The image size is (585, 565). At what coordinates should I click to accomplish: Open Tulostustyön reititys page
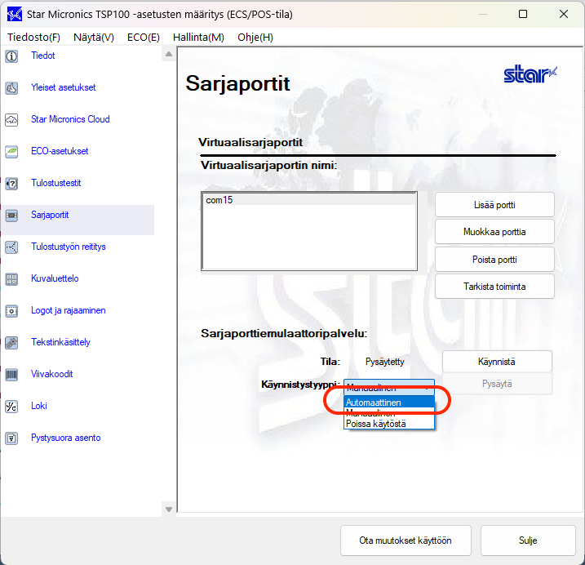click(x=69, y=247)
